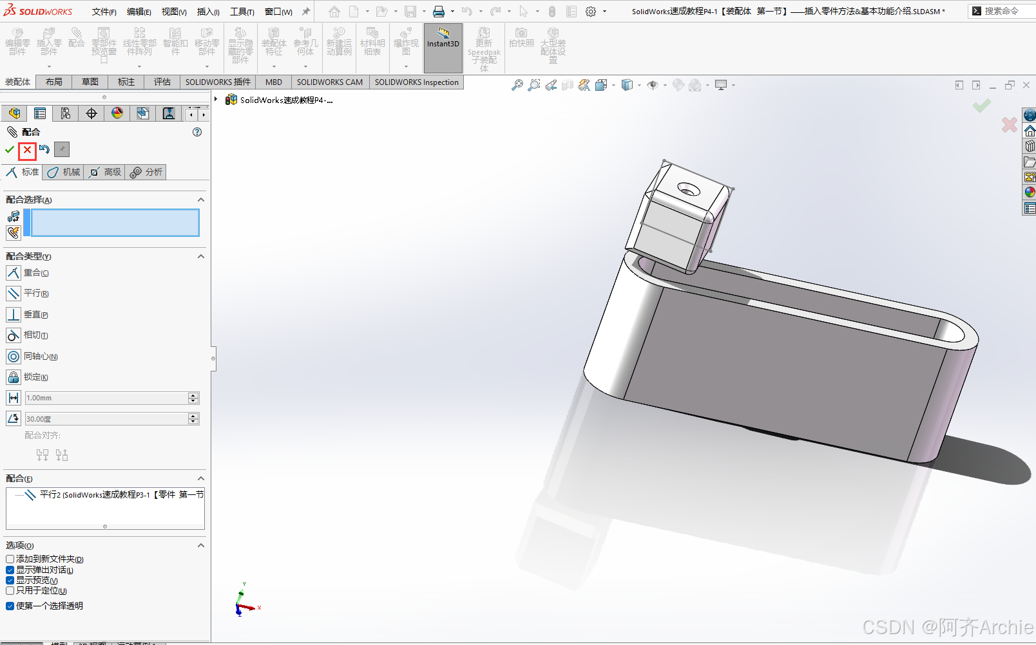The height and width of the screenshot is (645, 1036).
Task: Select the Coincident mate icon
Action: click(14, 273)
